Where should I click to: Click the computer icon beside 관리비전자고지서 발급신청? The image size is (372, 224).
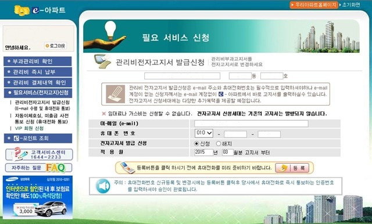point(102,61)
